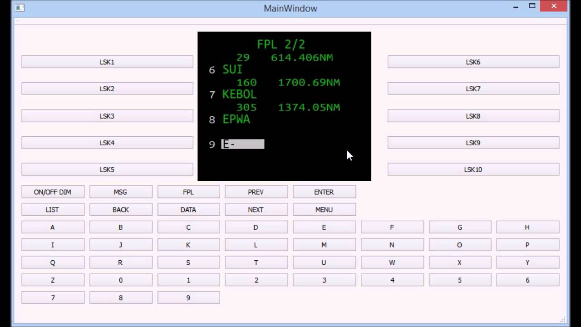Viewport: 581px width, 327px height.
Task: Click the letter B key
Action: point(121,227)
